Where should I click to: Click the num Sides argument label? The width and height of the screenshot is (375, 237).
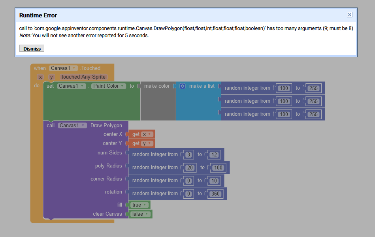coord(110,153)
